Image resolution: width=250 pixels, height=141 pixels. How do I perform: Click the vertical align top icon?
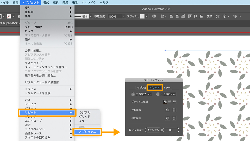190,16
